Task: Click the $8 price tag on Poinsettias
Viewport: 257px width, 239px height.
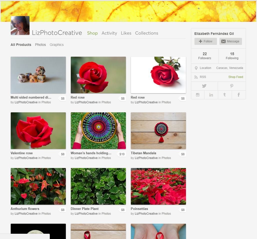Action: pyautogui.click(x=183, y=210)
